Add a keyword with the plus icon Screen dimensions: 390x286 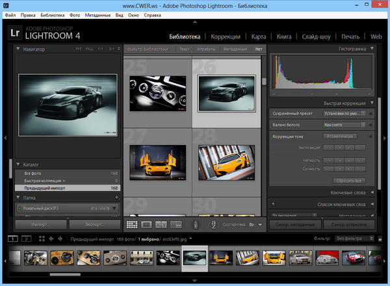pyautogui.click(x=274, y=204)
